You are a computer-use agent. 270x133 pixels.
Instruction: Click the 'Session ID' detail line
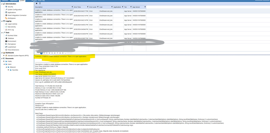[x=52, y=80]
